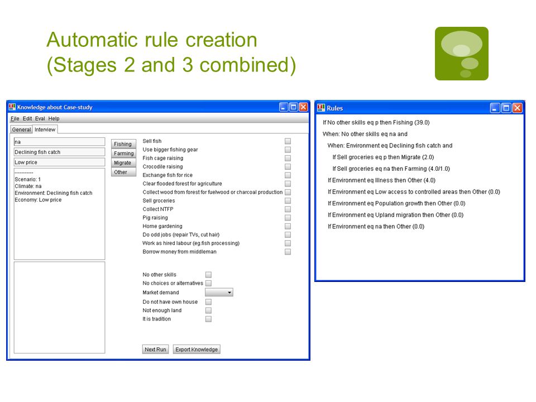Tick No choices or alternatives checkbox

(x=208, y=283)
